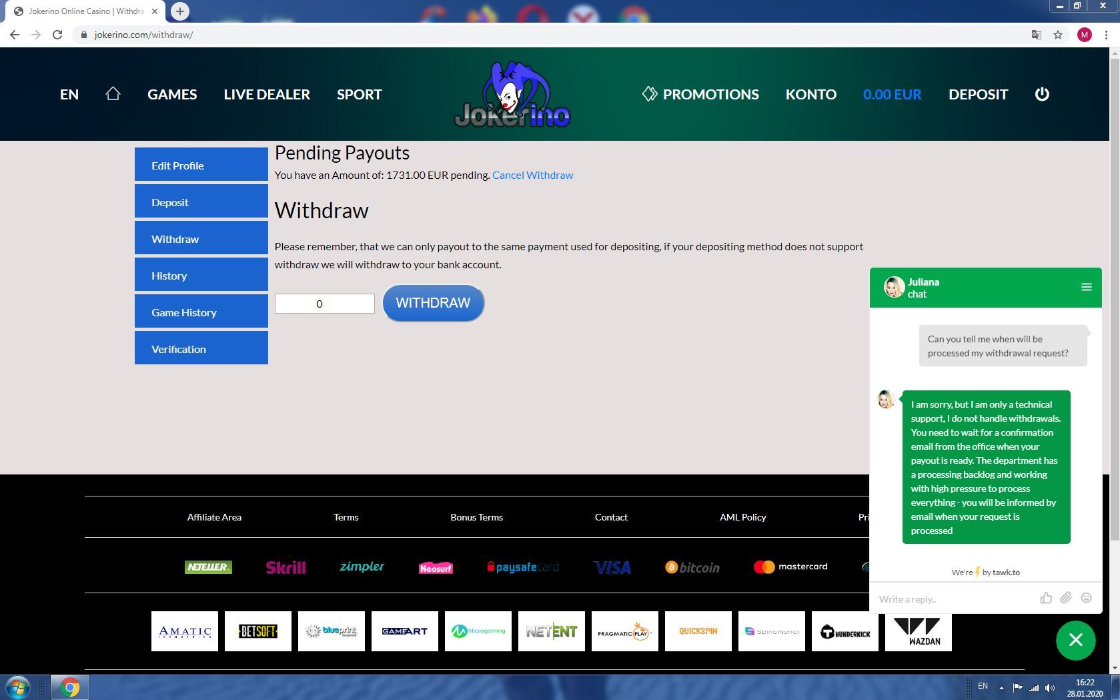Click the VISA payment logo
Viewport: 1120px width, 700px height.
pyautogui.click(x=612, y=567)
